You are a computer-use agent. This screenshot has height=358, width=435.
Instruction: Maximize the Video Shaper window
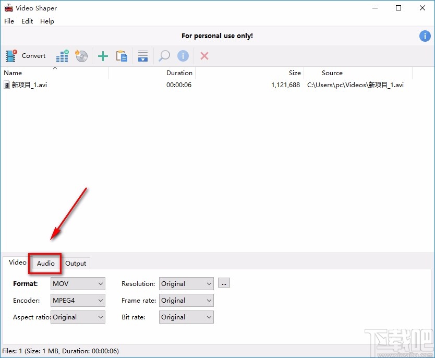coord(398,8)
